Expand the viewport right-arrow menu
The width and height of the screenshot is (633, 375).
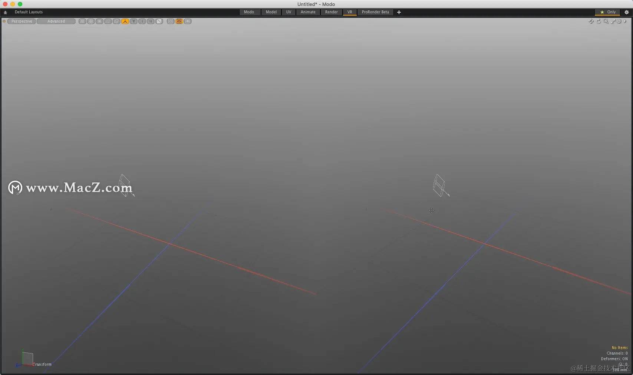tap(625, 22)
